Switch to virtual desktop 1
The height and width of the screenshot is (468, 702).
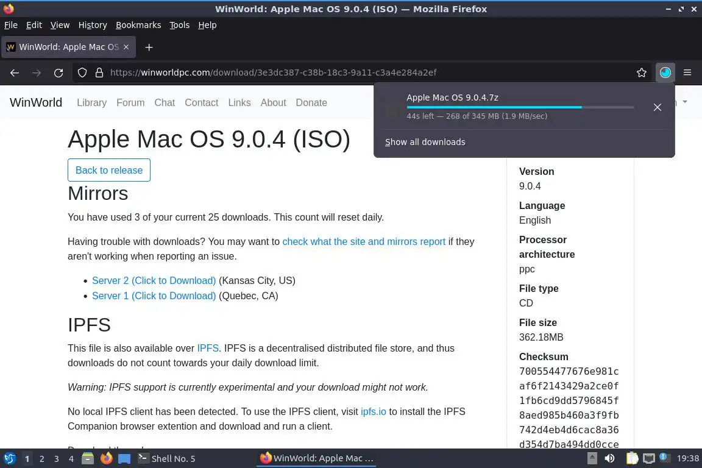point(27,459)
